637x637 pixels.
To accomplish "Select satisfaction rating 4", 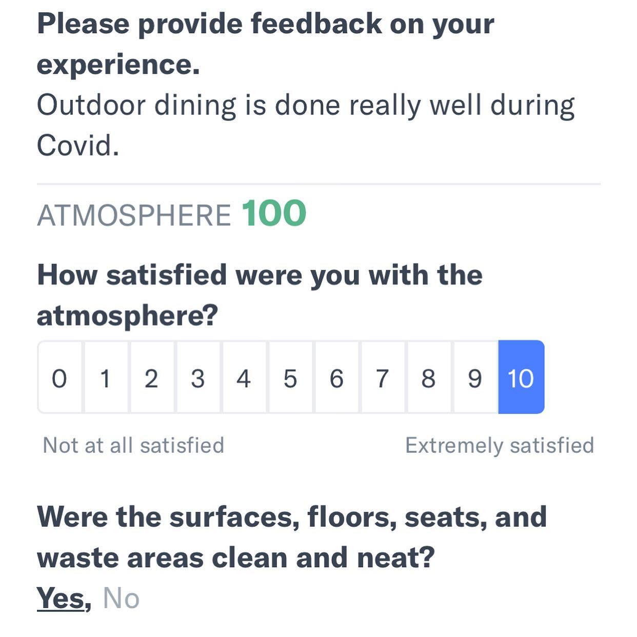I will (x=244, y=377).
